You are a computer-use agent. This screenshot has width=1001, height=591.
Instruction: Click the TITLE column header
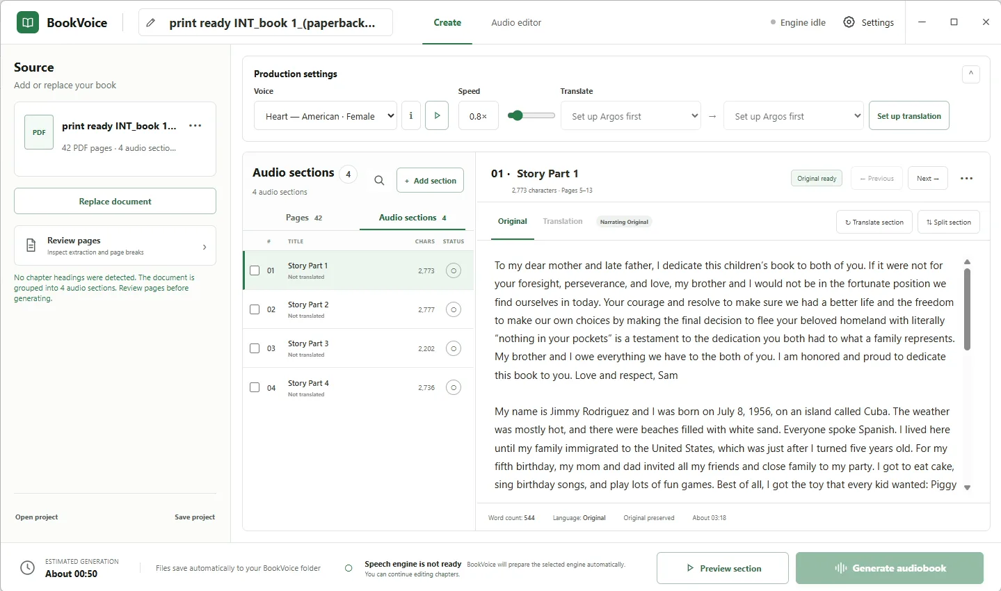point(296,241)
